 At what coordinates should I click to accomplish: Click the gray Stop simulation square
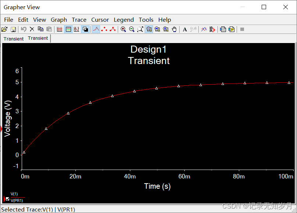tap(242, 29)
